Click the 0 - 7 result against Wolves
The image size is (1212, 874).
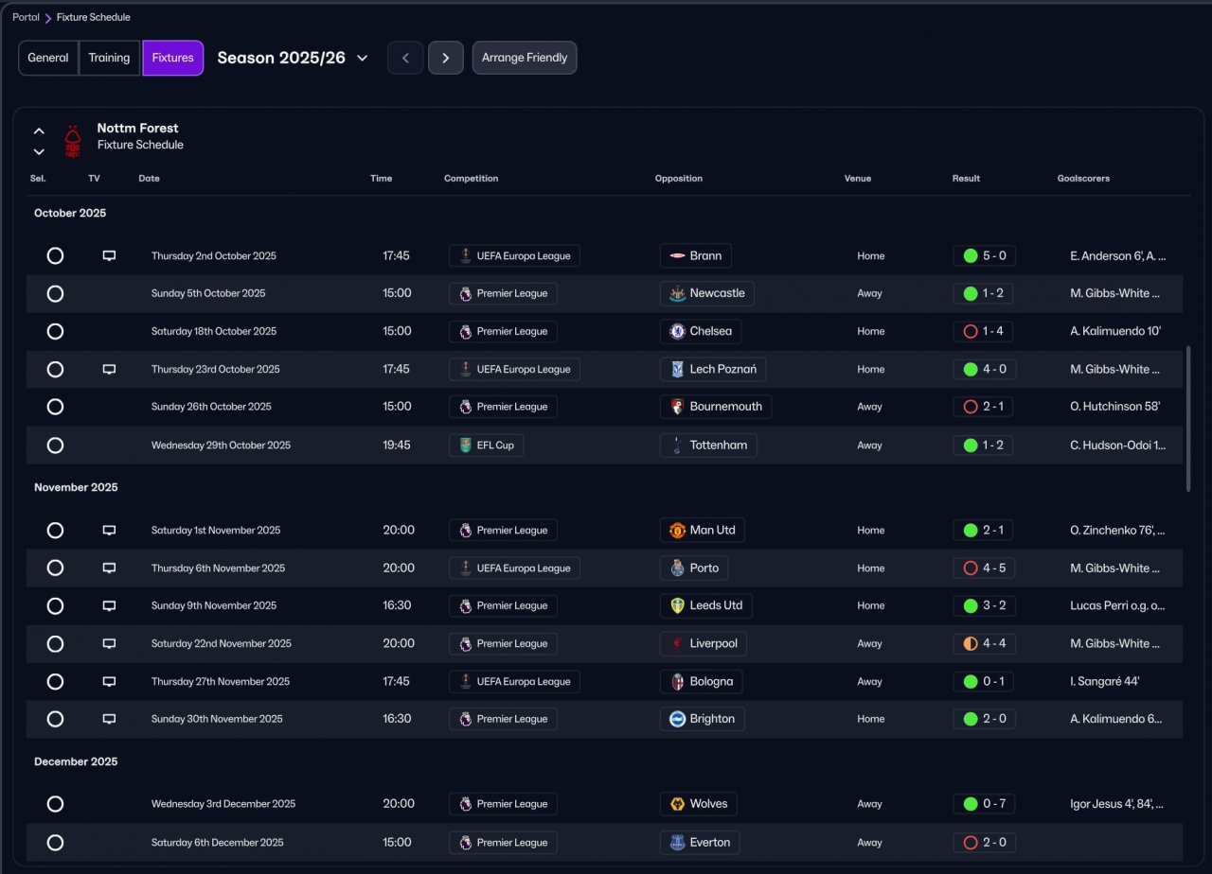[985, 804]
